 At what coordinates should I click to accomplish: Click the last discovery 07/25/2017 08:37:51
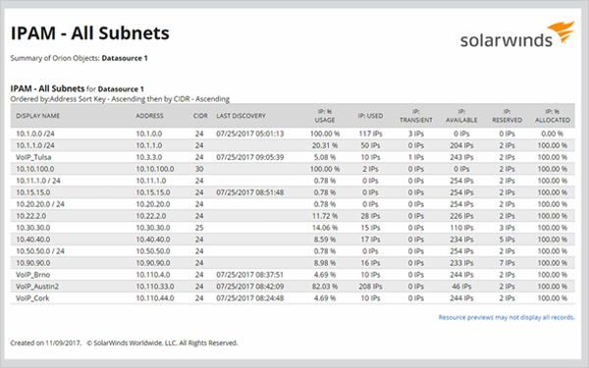[249, 275]
